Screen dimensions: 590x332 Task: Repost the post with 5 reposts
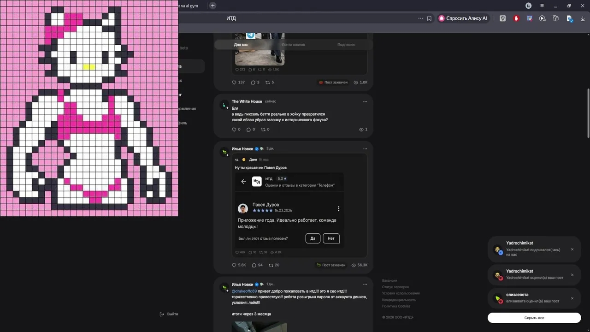(269, 83)
